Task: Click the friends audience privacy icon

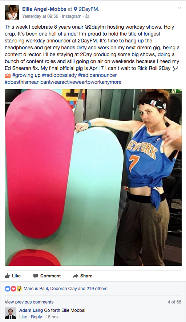Action: (87, 16)
